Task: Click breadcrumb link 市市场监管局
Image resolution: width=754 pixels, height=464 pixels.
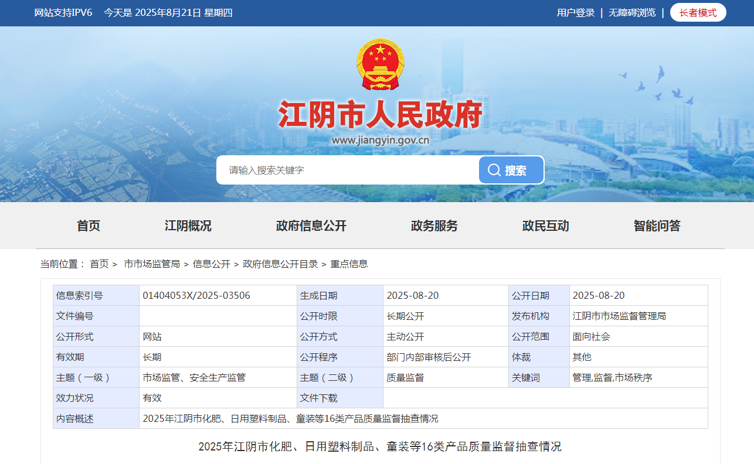Action: (x=152, y=264)
